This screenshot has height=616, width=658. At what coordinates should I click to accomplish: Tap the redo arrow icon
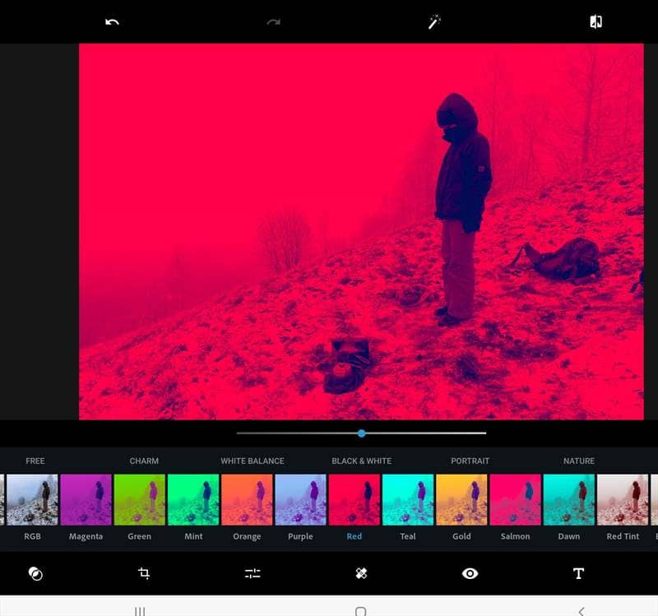pos(274,22)
